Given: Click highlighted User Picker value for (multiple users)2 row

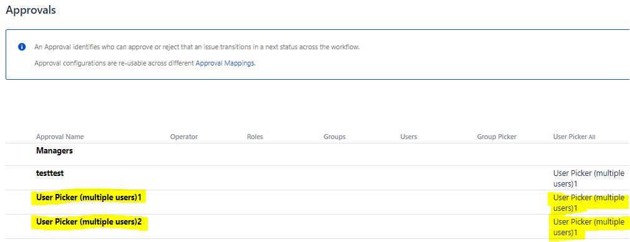Looking at the screenshot, I should coord(589,227).
